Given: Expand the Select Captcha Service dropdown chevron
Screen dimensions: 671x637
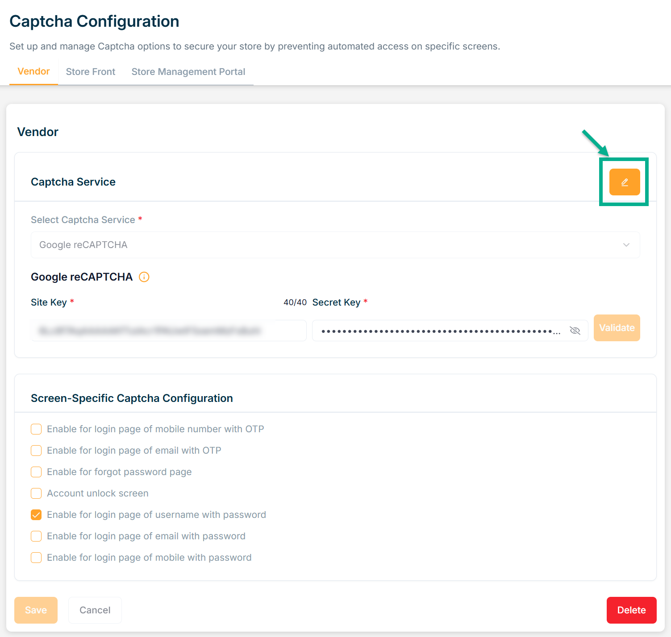Looking at the screenshot, I should 626,245.
